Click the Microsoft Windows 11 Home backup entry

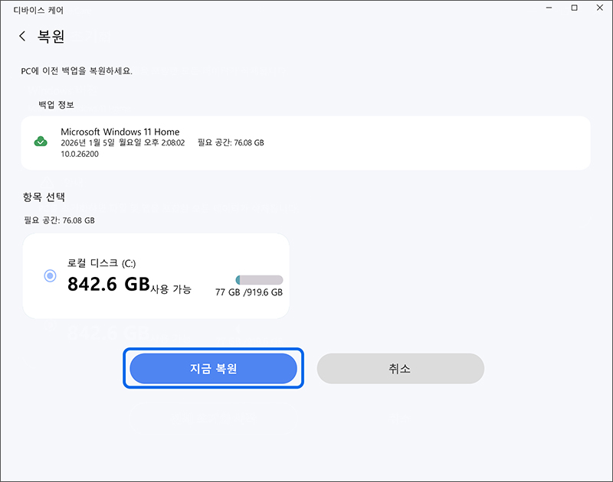click(x=120, y=131)
